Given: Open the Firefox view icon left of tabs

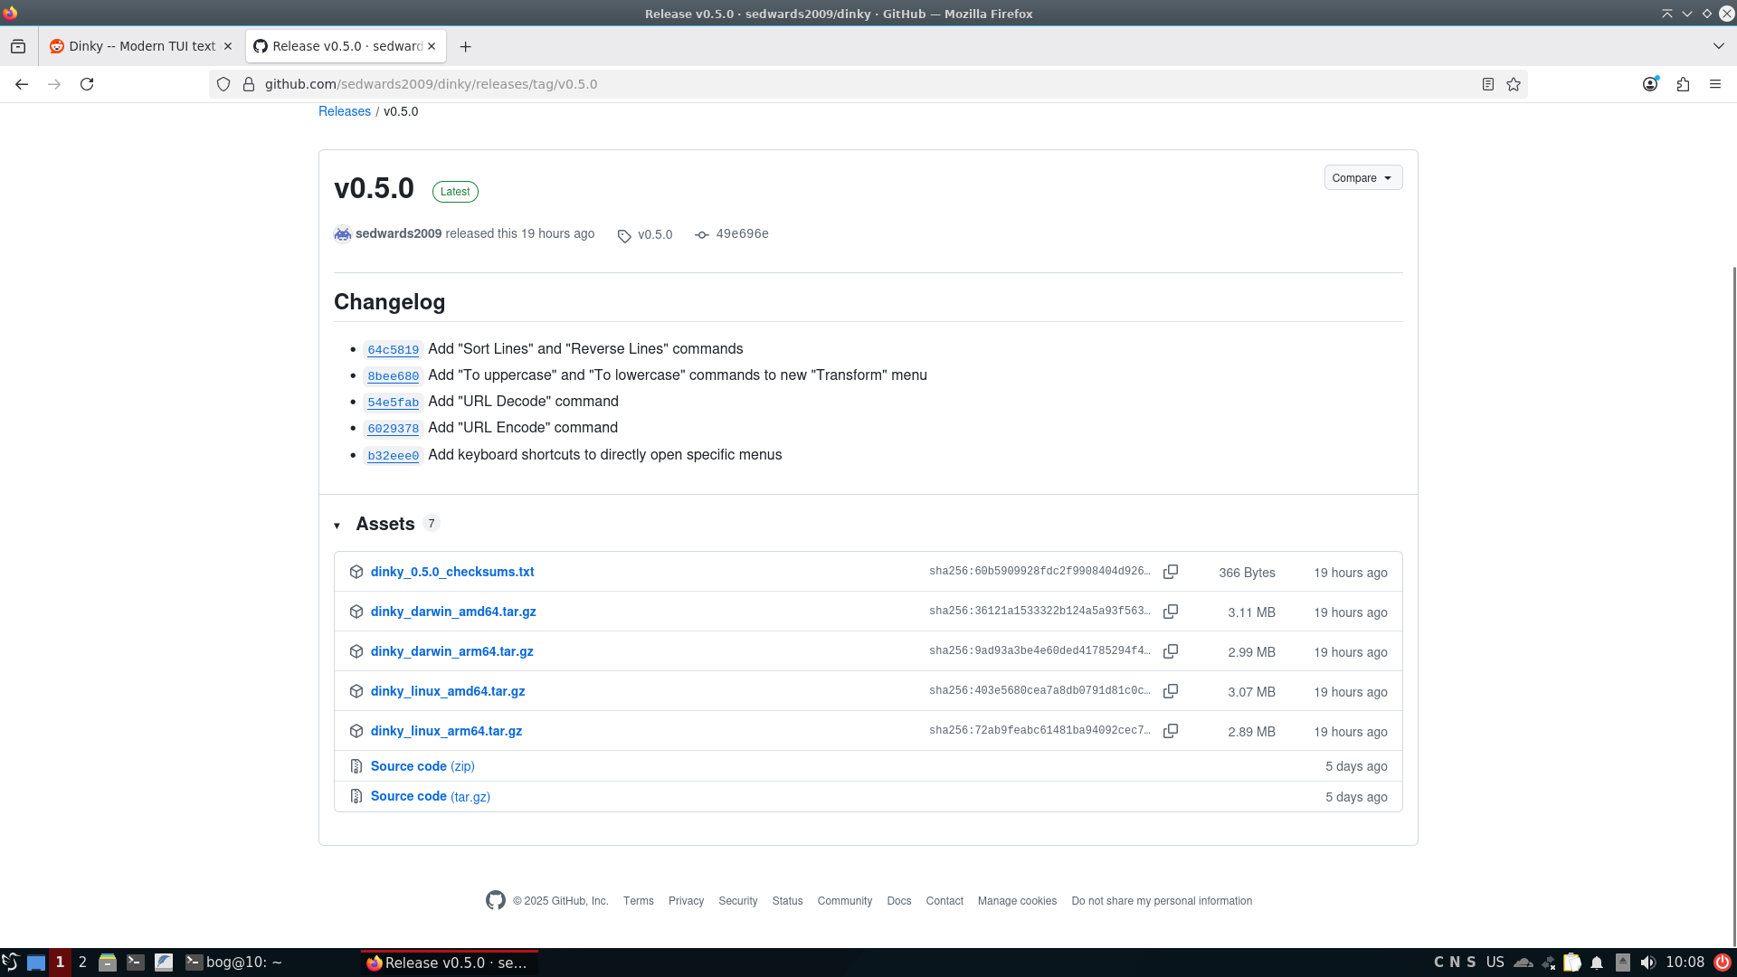Looking at the screenshot, I should [x=18, y=46].
